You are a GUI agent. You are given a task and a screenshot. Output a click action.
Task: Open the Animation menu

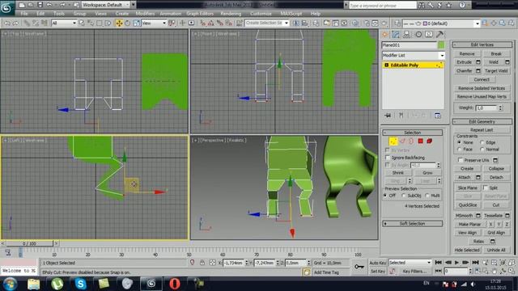[171, 14]
